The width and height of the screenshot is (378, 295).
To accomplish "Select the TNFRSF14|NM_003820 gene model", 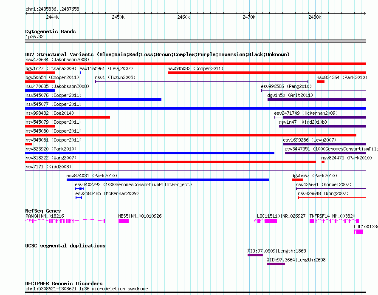I will point(334,221).
